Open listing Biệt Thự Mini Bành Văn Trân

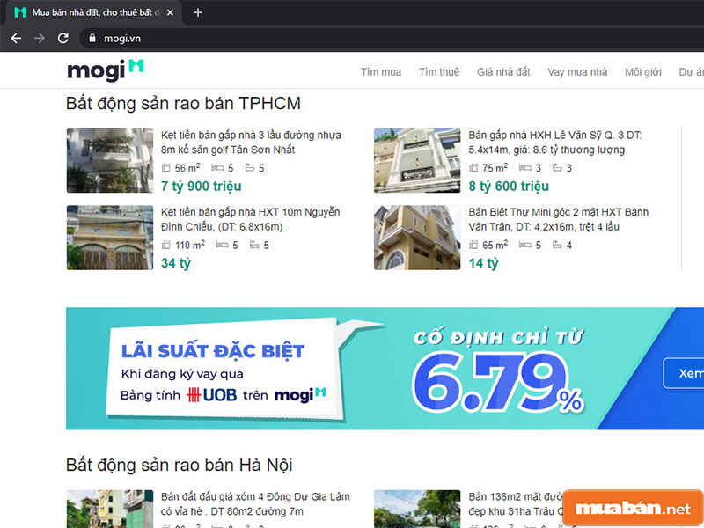tap(558, 219)
